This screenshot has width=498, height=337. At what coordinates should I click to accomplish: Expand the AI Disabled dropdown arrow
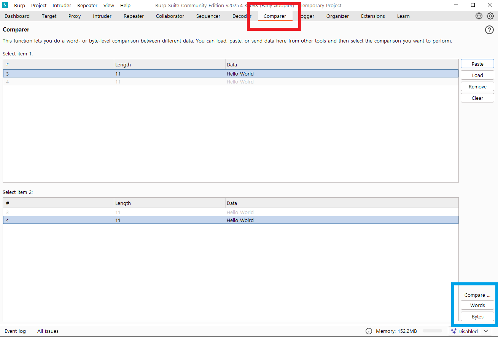point(486,331)
